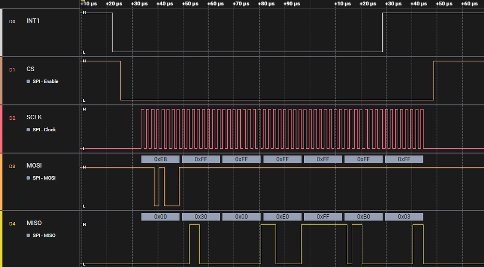Click the +90 µs time ruler mark
The image size is (484, 267).
(x=291, y=4)
